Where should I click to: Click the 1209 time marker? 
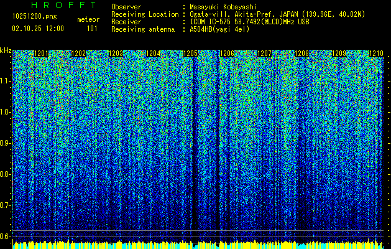(x=339, y=54)
